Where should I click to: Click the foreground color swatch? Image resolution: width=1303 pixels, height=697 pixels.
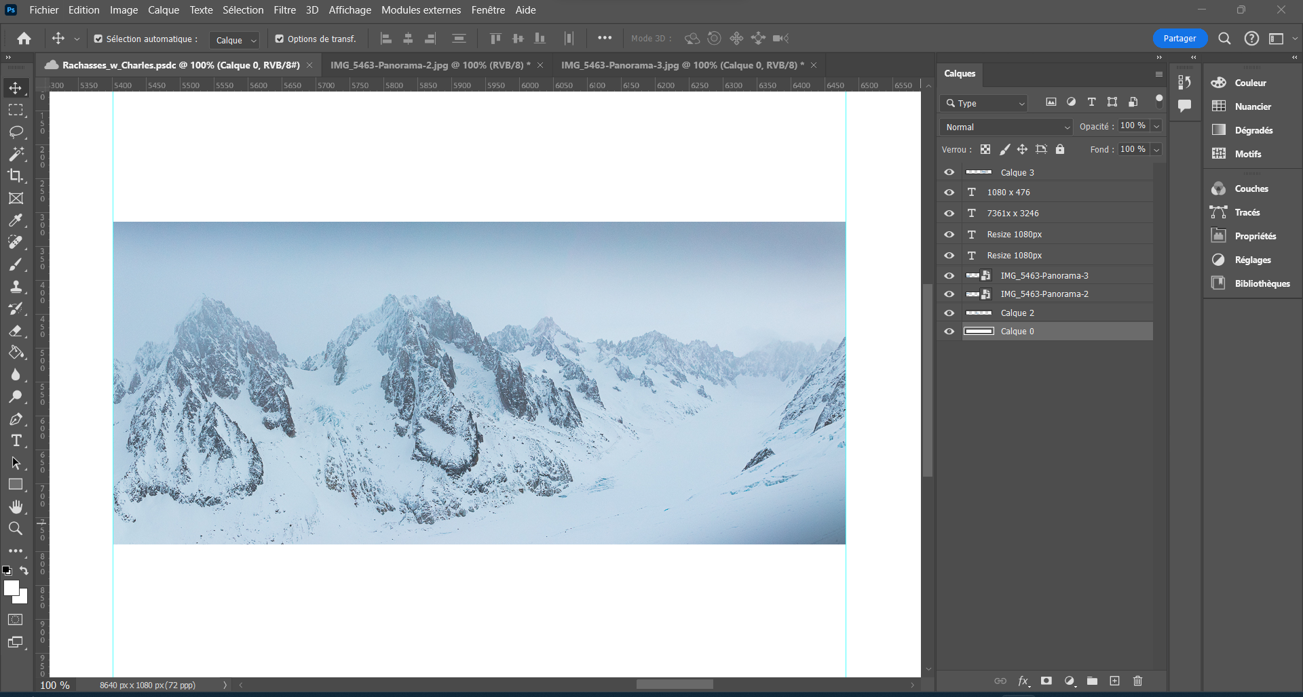pyautogui.click(x=12, y=586)
